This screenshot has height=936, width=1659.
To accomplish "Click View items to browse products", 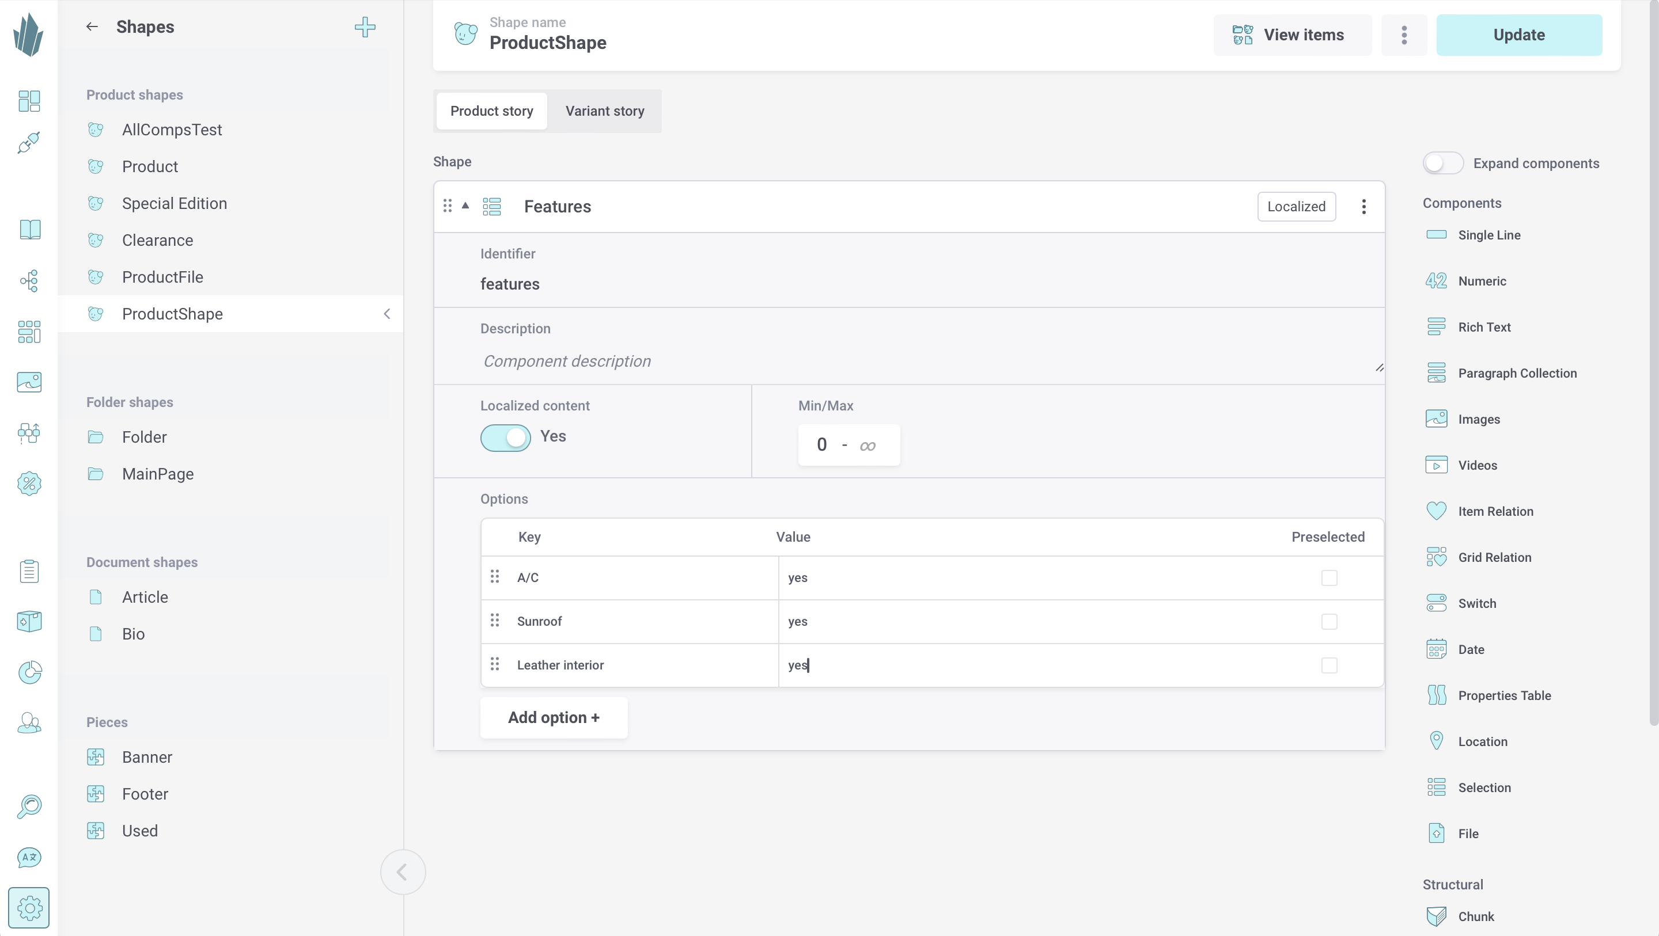I will click(x=1289, y=34).
